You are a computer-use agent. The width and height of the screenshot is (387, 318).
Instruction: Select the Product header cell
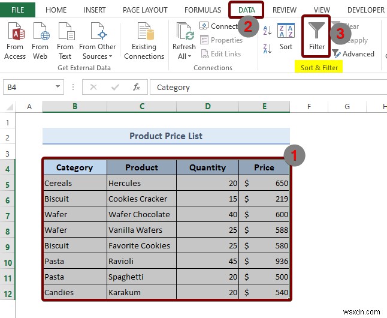coord(141,167)
